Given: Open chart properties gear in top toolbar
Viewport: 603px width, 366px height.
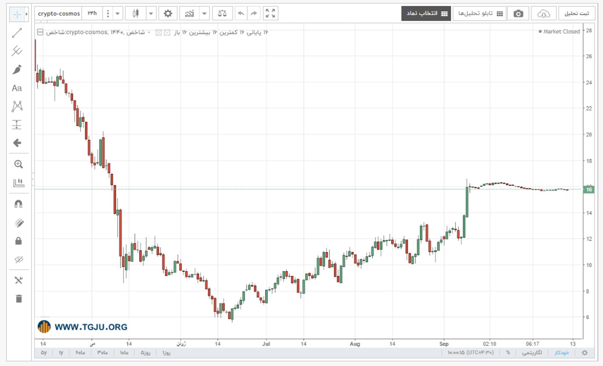Looking at the screenshot, I should pos(168,14).
